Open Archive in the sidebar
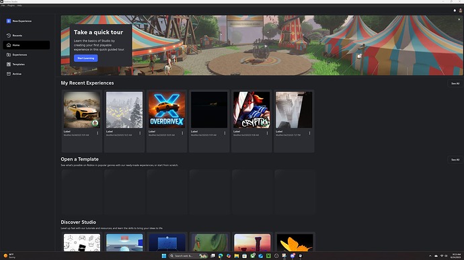Viewport: 464px width, 260px height. click(x=27, y=74)
